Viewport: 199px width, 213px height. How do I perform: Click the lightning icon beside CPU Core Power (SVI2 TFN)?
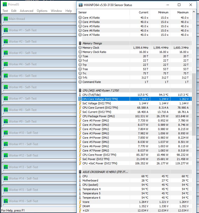pos(80,155)
